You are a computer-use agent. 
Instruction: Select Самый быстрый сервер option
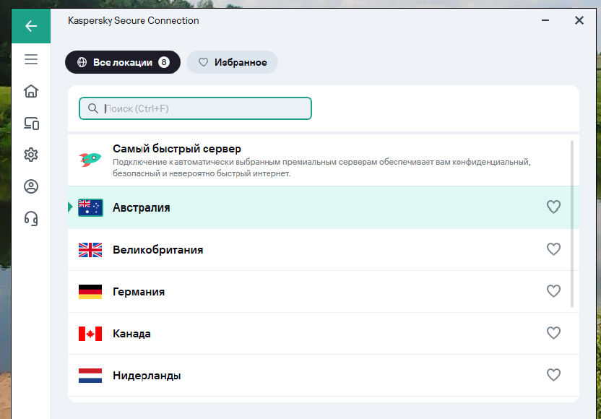[324, 160]
